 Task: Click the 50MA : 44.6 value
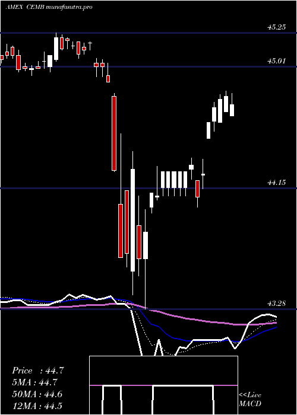pos(37,394)
